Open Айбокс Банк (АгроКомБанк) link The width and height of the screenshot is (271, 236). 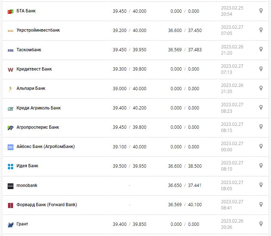point(46,147)
